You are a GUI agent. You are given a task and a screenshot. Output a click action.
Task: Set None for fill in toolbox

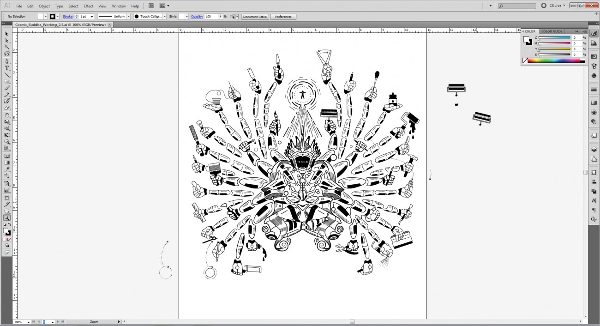pos(10,240)
